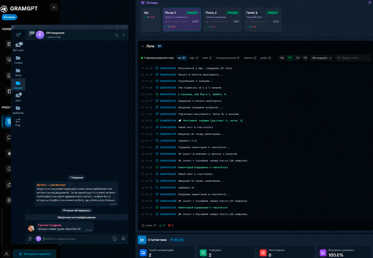373x258 pixels.
Task: Open the чати folder with badge 4
Action: tap(18, 97)
